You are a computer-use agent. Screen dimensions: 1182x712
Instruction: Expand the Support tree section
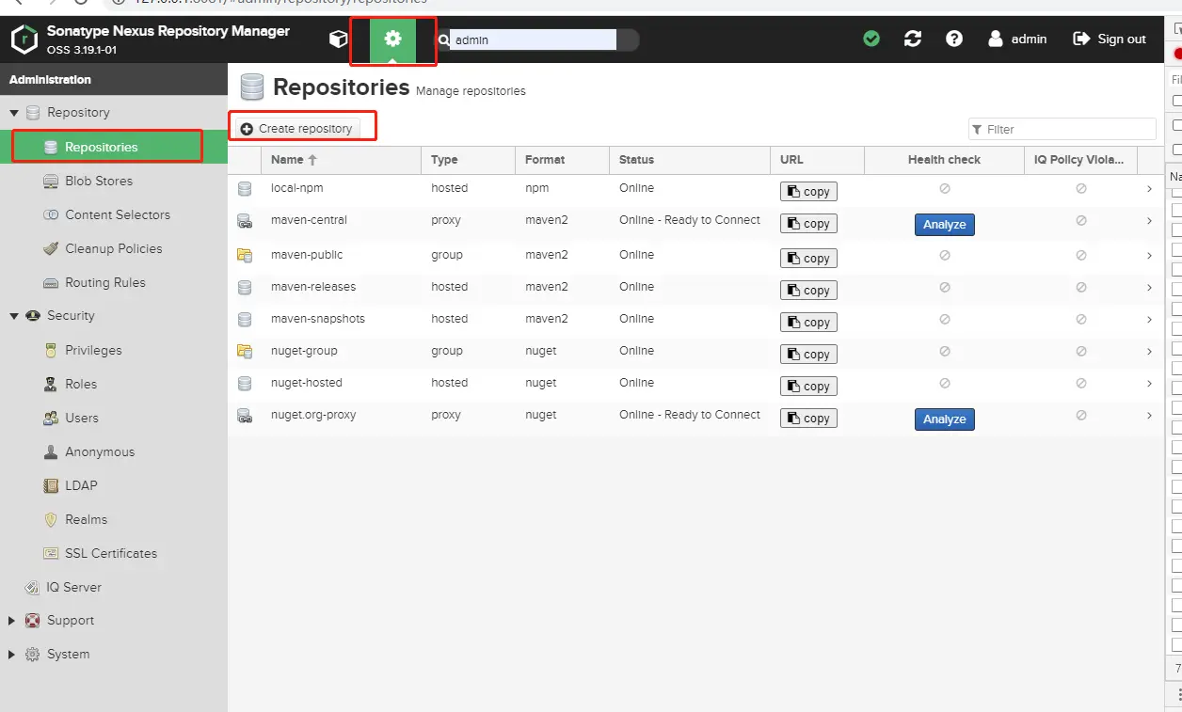12,621
